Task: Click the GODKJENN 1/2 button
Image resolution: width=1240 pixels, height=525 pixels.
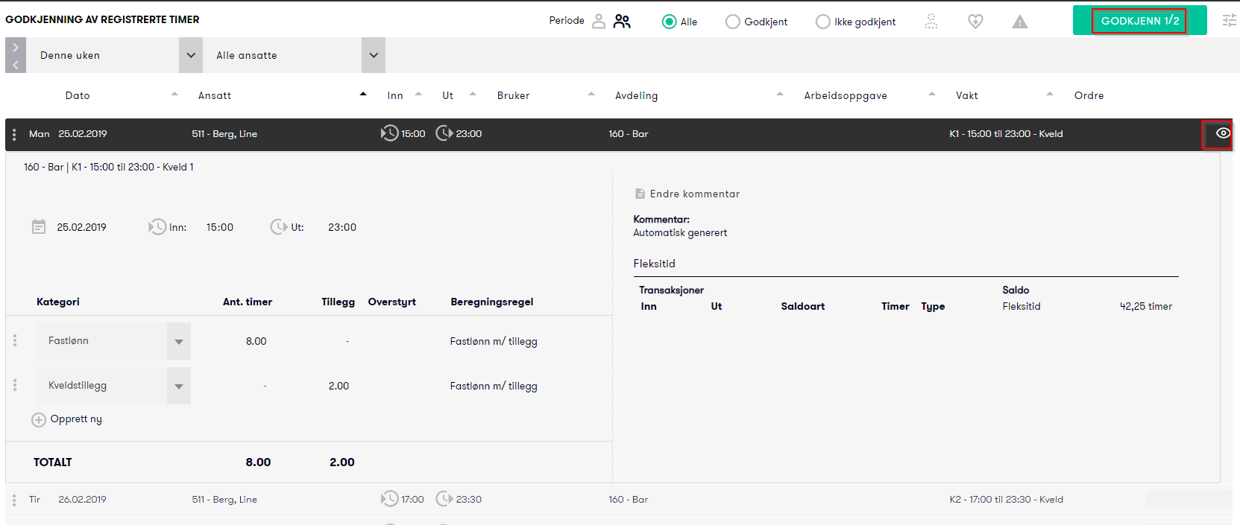Action: 1139,21
